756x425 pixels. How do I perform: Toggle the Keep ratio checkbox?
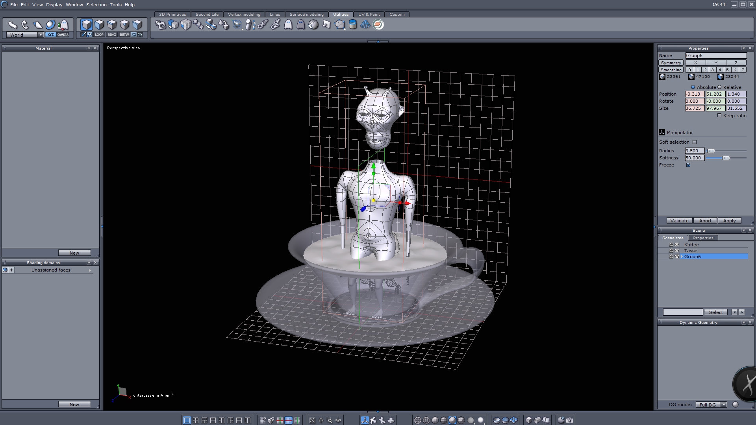click(719, 116)
